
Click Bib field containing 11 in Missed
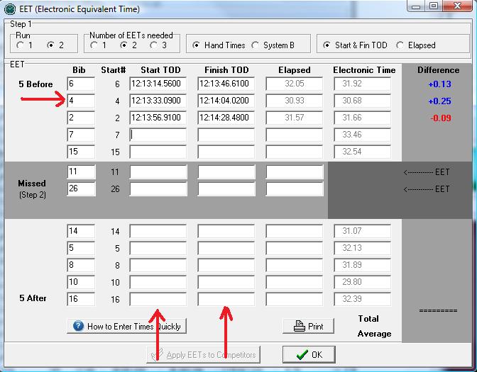tap(80, 171)
